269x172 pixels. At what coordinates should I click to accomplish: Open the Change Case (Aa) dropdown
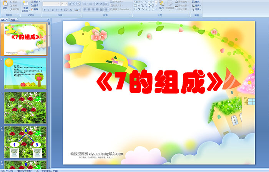click(71, 10)
